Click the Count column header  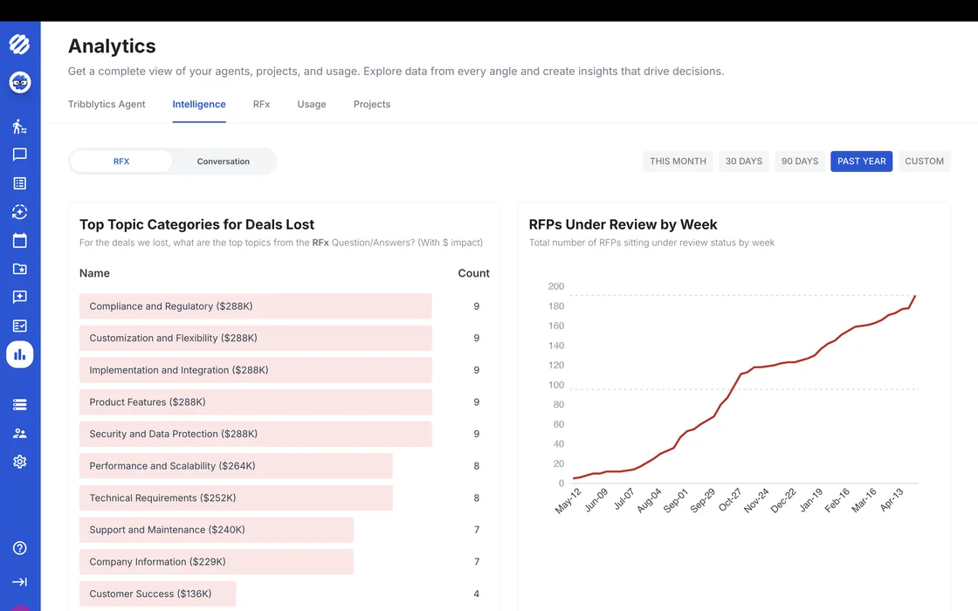(473, 273)
